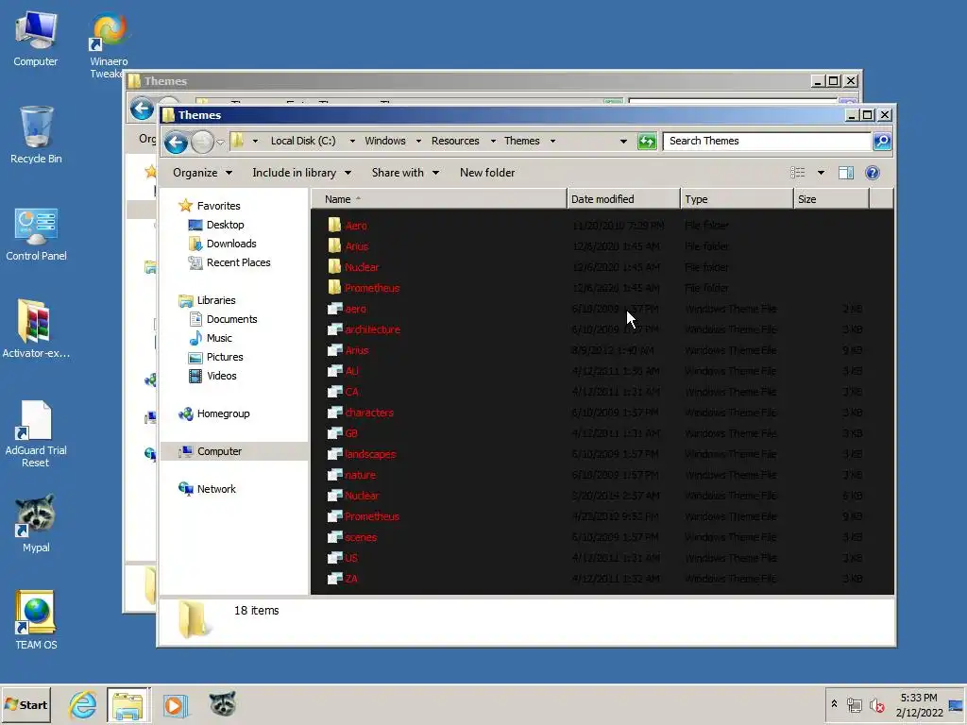Image resolution: width=967 pixels, height=725 pixels.
Task: Select the Prometheus folder
Action: point(364,288)
